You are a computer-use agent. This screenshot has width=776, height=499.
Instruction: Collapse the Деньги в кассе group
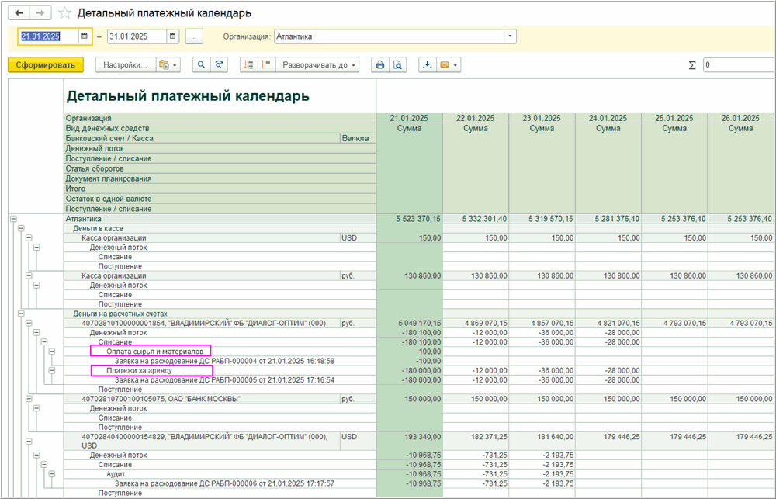[x=21, y=229]
